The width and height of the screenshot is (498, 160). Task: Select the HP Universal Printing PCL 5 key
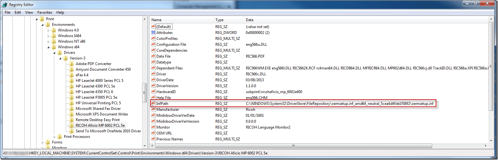[x=98, y=103]
